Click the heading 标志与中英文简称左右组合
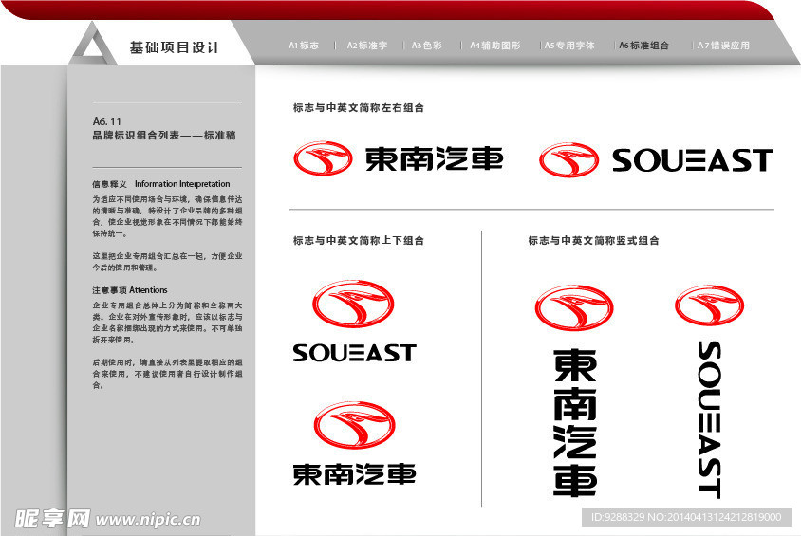 pyautogui.click(x=359, y=108)
